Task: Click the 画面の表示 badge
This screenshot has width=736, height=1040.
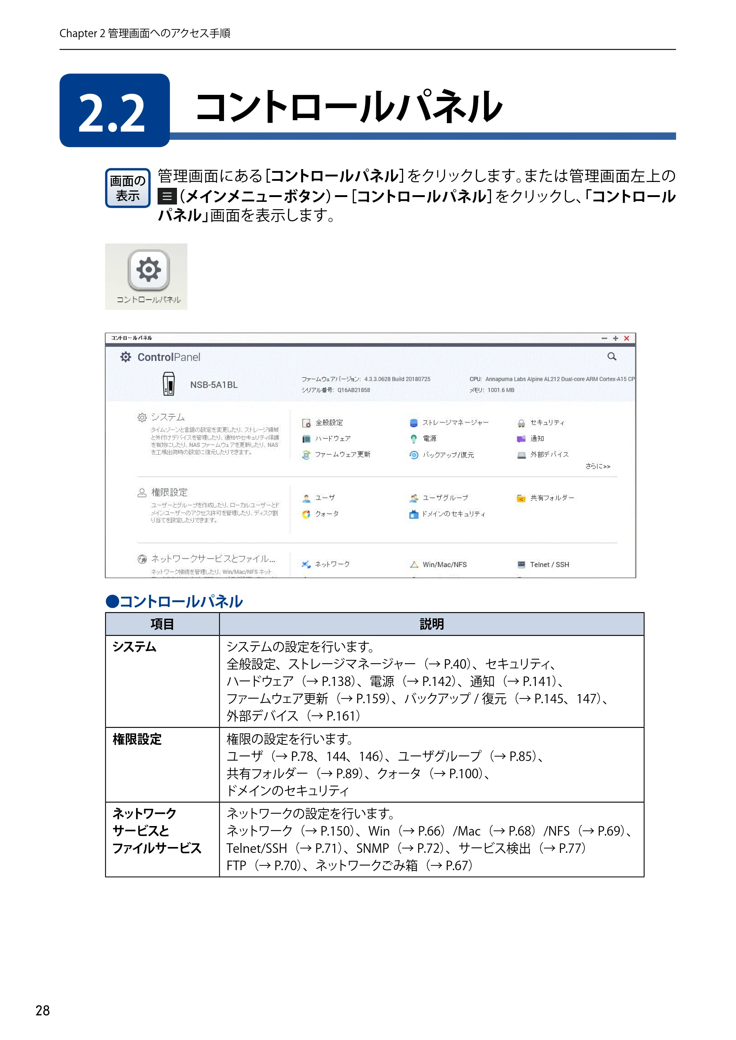Action: [127, 188]
